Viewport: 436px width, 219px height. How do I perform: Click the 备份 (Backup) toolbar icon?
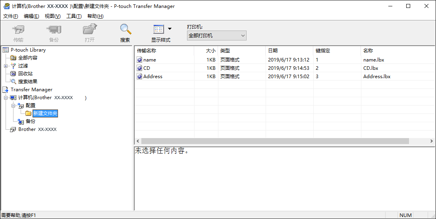tap(54, 29)
